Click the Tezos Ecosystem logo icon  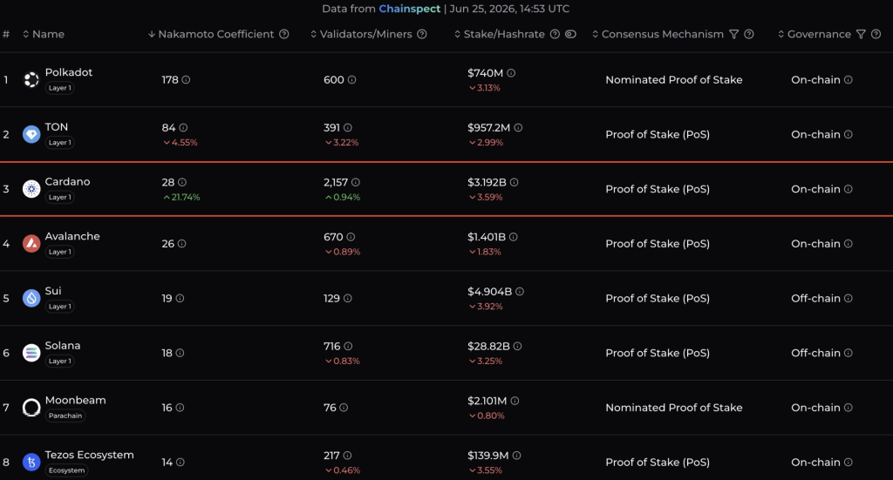[x=31, y=462]
